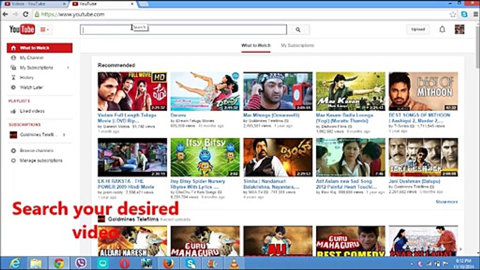Click the Liked videos thumbs-up icon
Screen dimensions: 480x270
pos(13,111)
